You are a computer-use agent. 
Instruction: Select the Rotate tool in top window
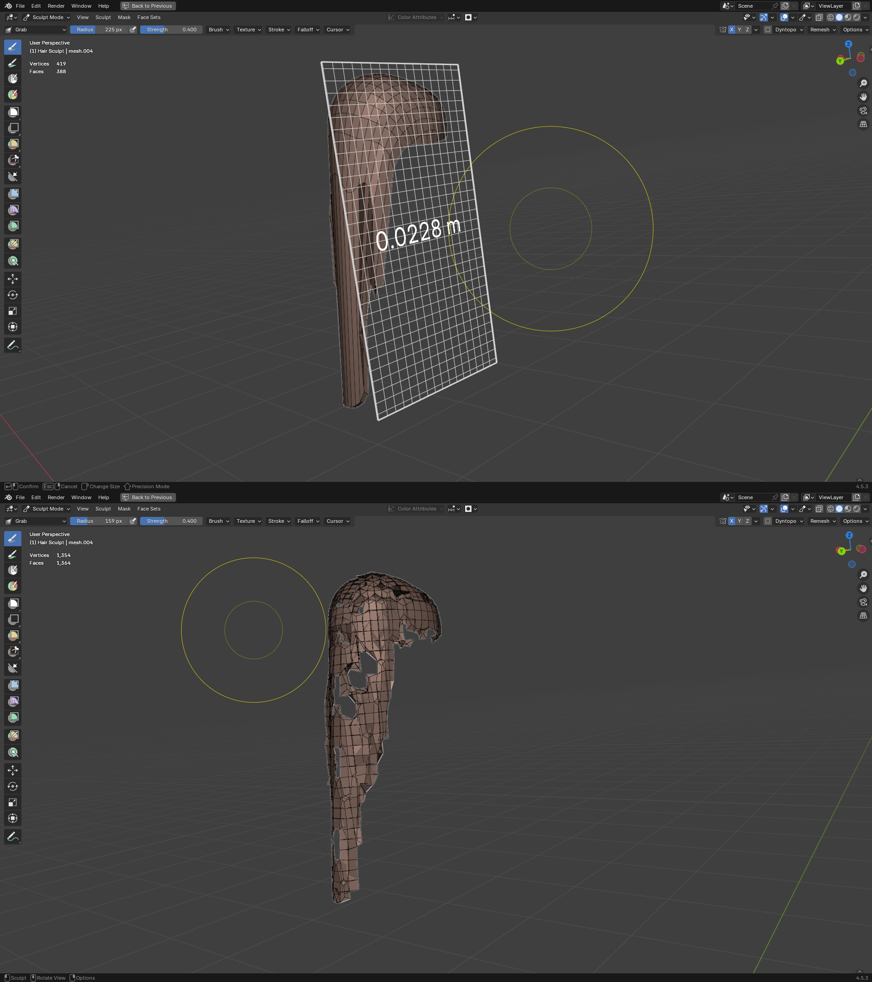[x=13, y=295]
